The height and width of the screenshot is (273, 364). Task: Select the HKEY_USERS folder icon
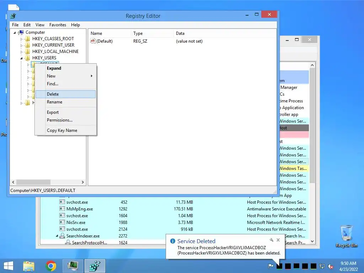28,58
